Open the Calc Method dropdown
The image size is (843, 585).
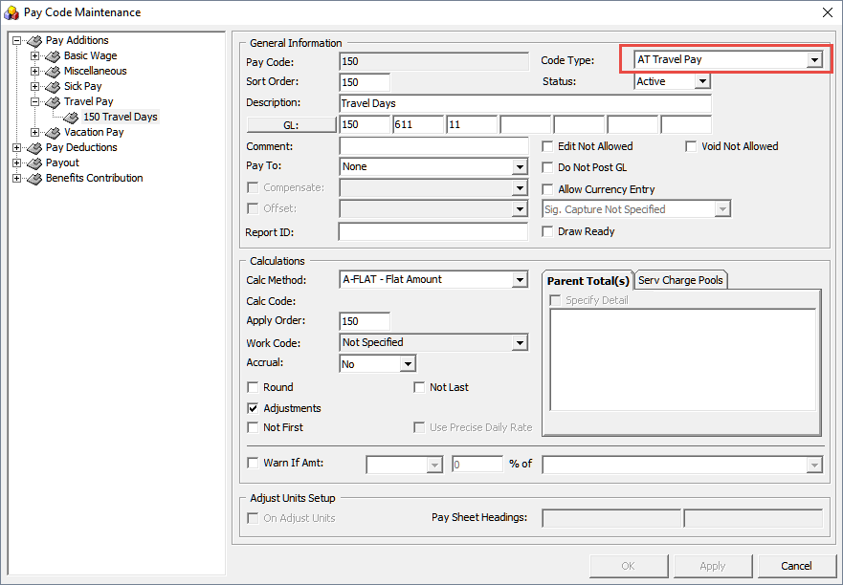pyautogui.click(x=520, y=280)
